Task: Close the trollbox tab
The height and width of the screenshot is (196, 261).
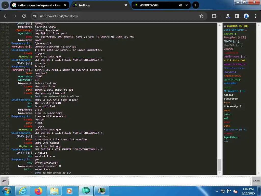Action: click(x=126, y=5)
